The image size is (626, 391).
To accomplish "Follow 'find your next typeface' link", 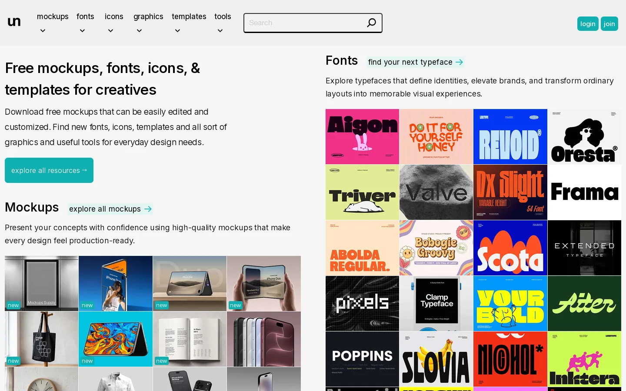I will coord(416,62).
